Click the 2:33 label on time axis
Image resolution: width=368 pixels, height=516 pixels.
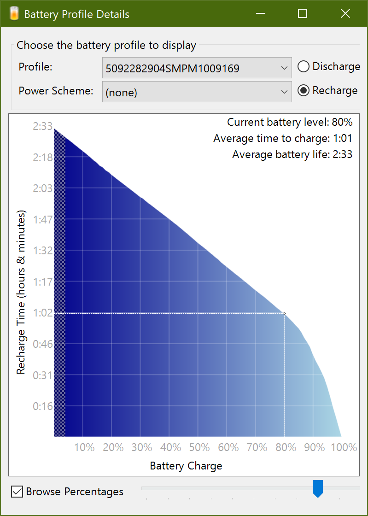(x=42, y=126)
